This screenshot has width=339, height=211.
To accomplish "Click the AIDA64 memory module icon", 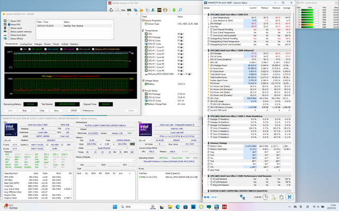I will coord(129,10).
